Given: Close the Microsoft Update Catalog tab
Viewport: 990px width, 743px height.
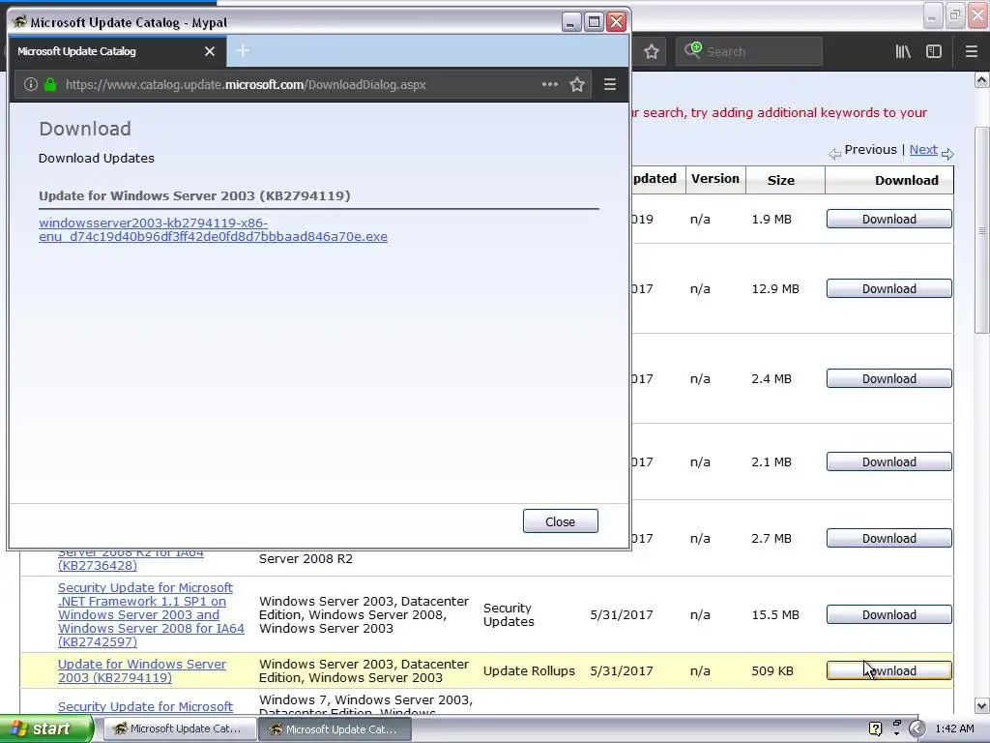Looking at the screenshot, I should pyautogui.click(x=210, y=51).
